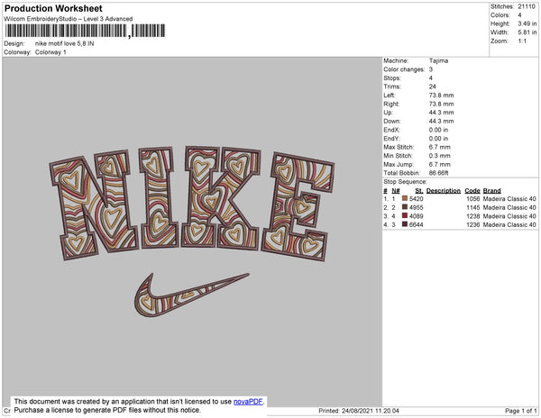Click the 'Down:' label
The width and height of the screenshot is (541, 418).
click(x=392, y=121)
